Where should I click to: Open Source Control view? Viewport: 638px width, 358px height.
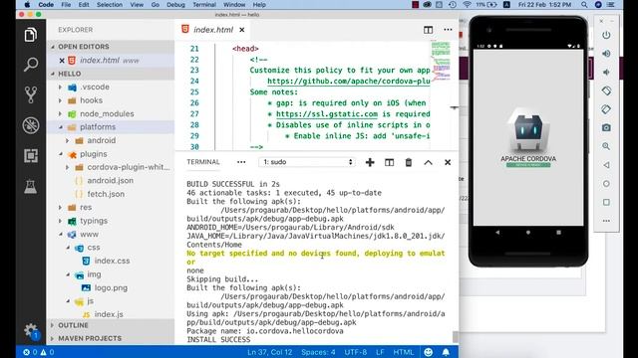pyautogui.click(x=31, y=95)
